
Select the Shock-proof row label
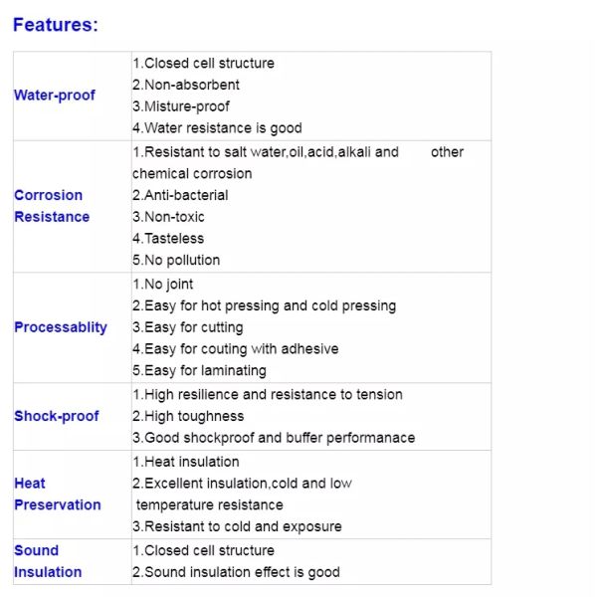click(57, 416)
